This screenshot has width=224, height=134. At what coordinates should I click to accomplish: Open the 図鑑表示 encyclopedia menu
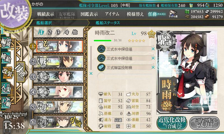pyautogui.click(x=89, y=14)
